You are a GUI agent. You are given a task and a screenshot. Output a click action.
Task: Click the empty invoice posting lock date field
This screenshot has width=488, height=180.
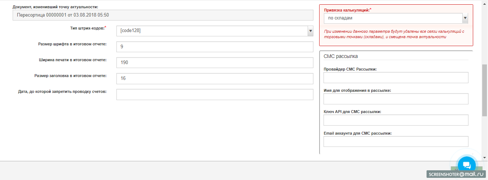coord(215,94)
